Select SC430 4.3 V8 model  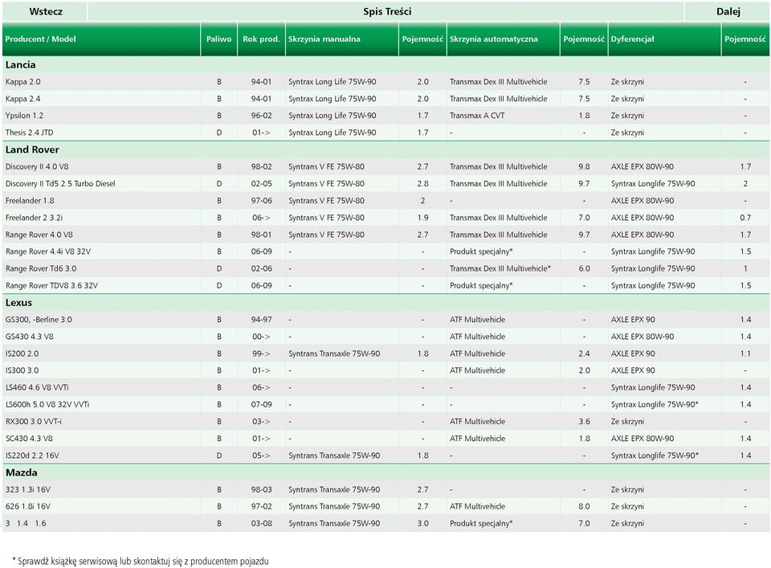(x=29, y=438)
